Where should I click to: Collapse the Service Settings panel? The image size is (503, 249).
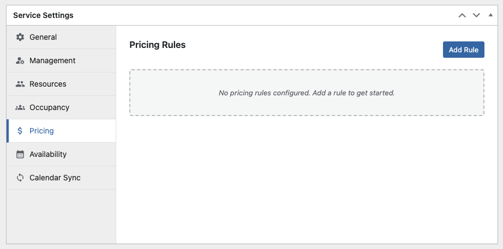tap(490, 15)
